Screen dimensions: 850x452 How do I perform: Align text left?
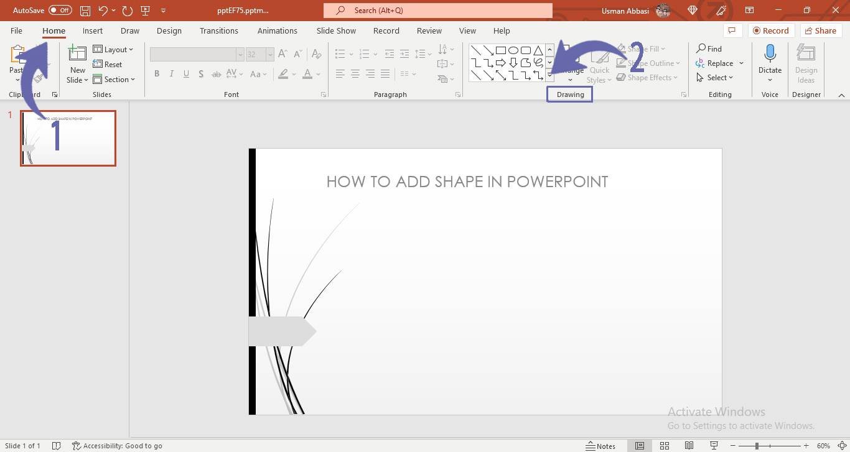coord(340,74)
